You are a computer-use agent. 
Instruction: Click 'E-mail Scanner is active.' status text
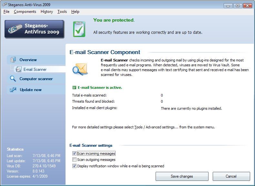100,88
